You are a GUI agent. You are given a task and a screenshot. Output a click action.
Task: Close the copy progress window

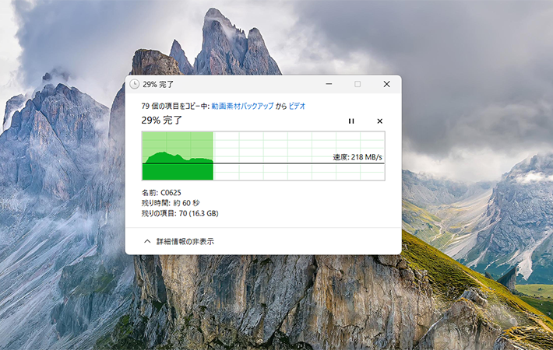386,84
